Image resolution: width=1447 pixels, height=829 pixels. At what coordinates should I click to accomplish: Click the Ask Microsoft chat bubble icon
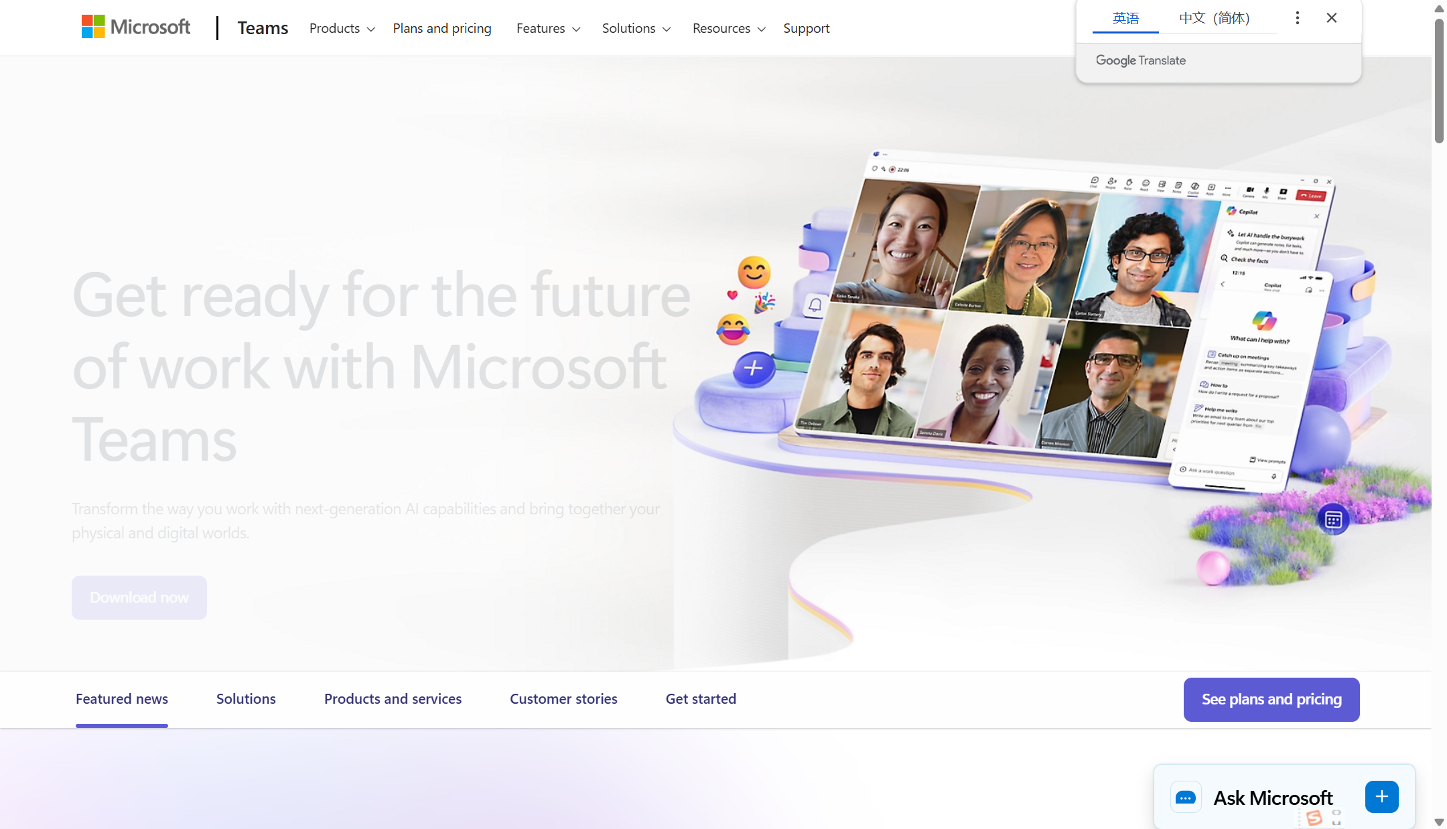[x=1186, y=797]
